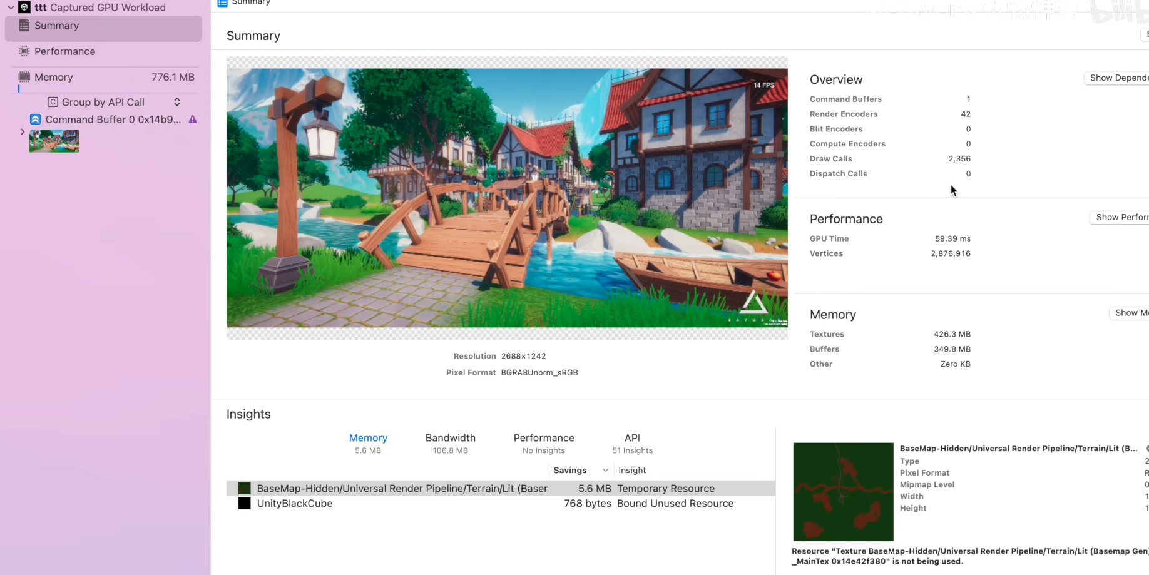
Task: Click the purple warning triangle on Command Buffer
Action: pyautogui.click(x=193, y=120)
